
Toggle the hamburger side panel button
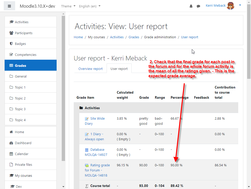click(9, 6)
